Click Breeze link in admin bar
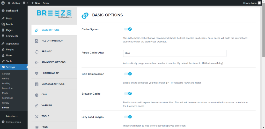Viewport: 265px width, 129px height. coord(46,3)
